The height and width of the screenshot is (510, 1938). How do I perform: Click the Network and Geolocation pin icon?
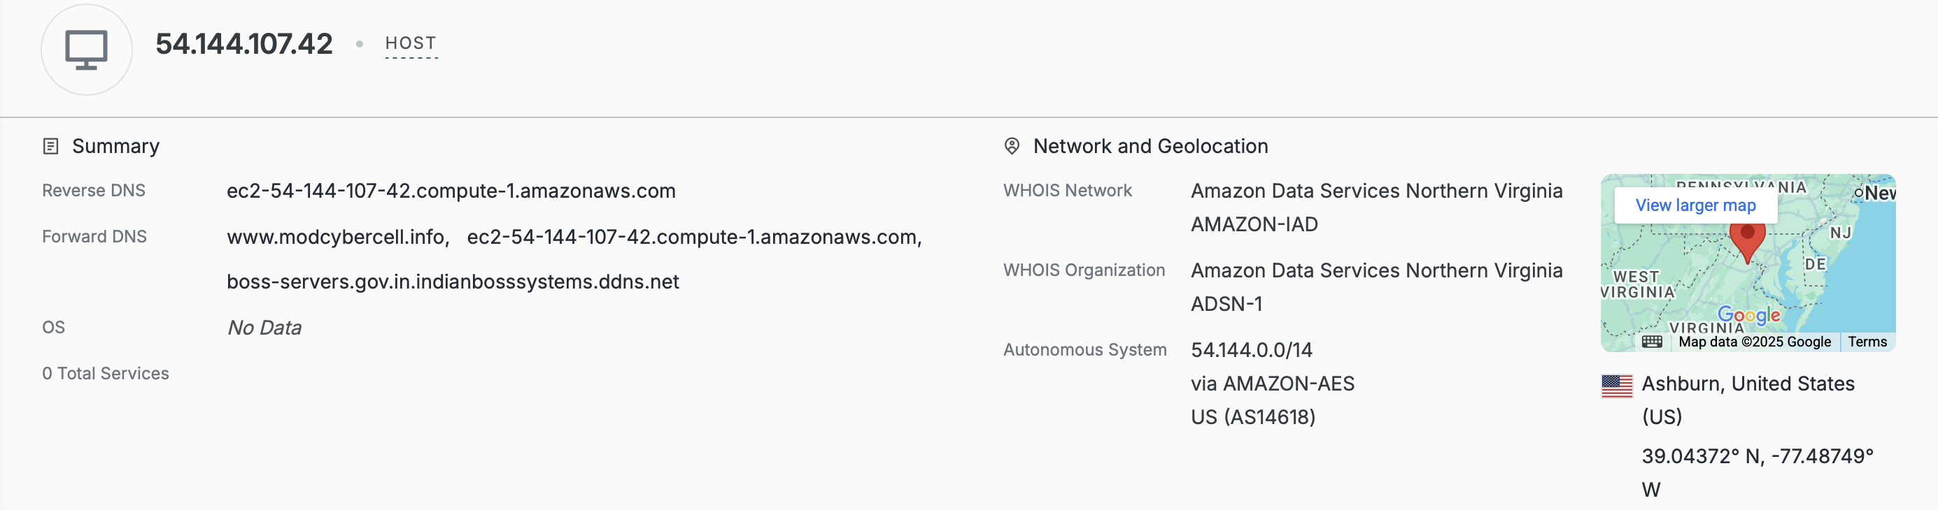coord(1012,147)
